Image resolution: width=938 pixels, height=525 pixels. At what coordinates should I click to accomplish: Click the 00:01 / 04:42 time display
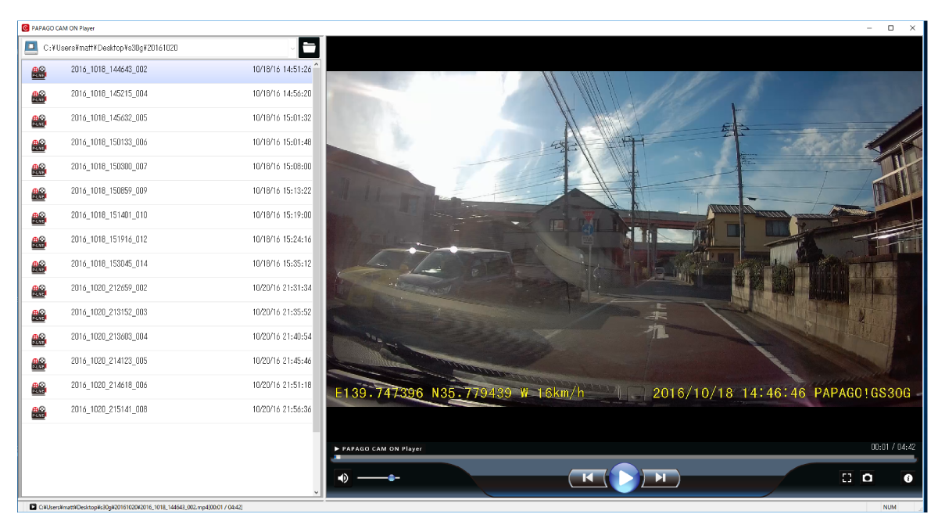[893, 447]
